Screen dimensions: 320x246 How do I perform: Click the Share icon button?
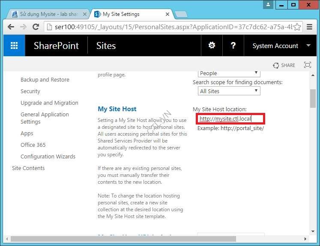(284, 65)
